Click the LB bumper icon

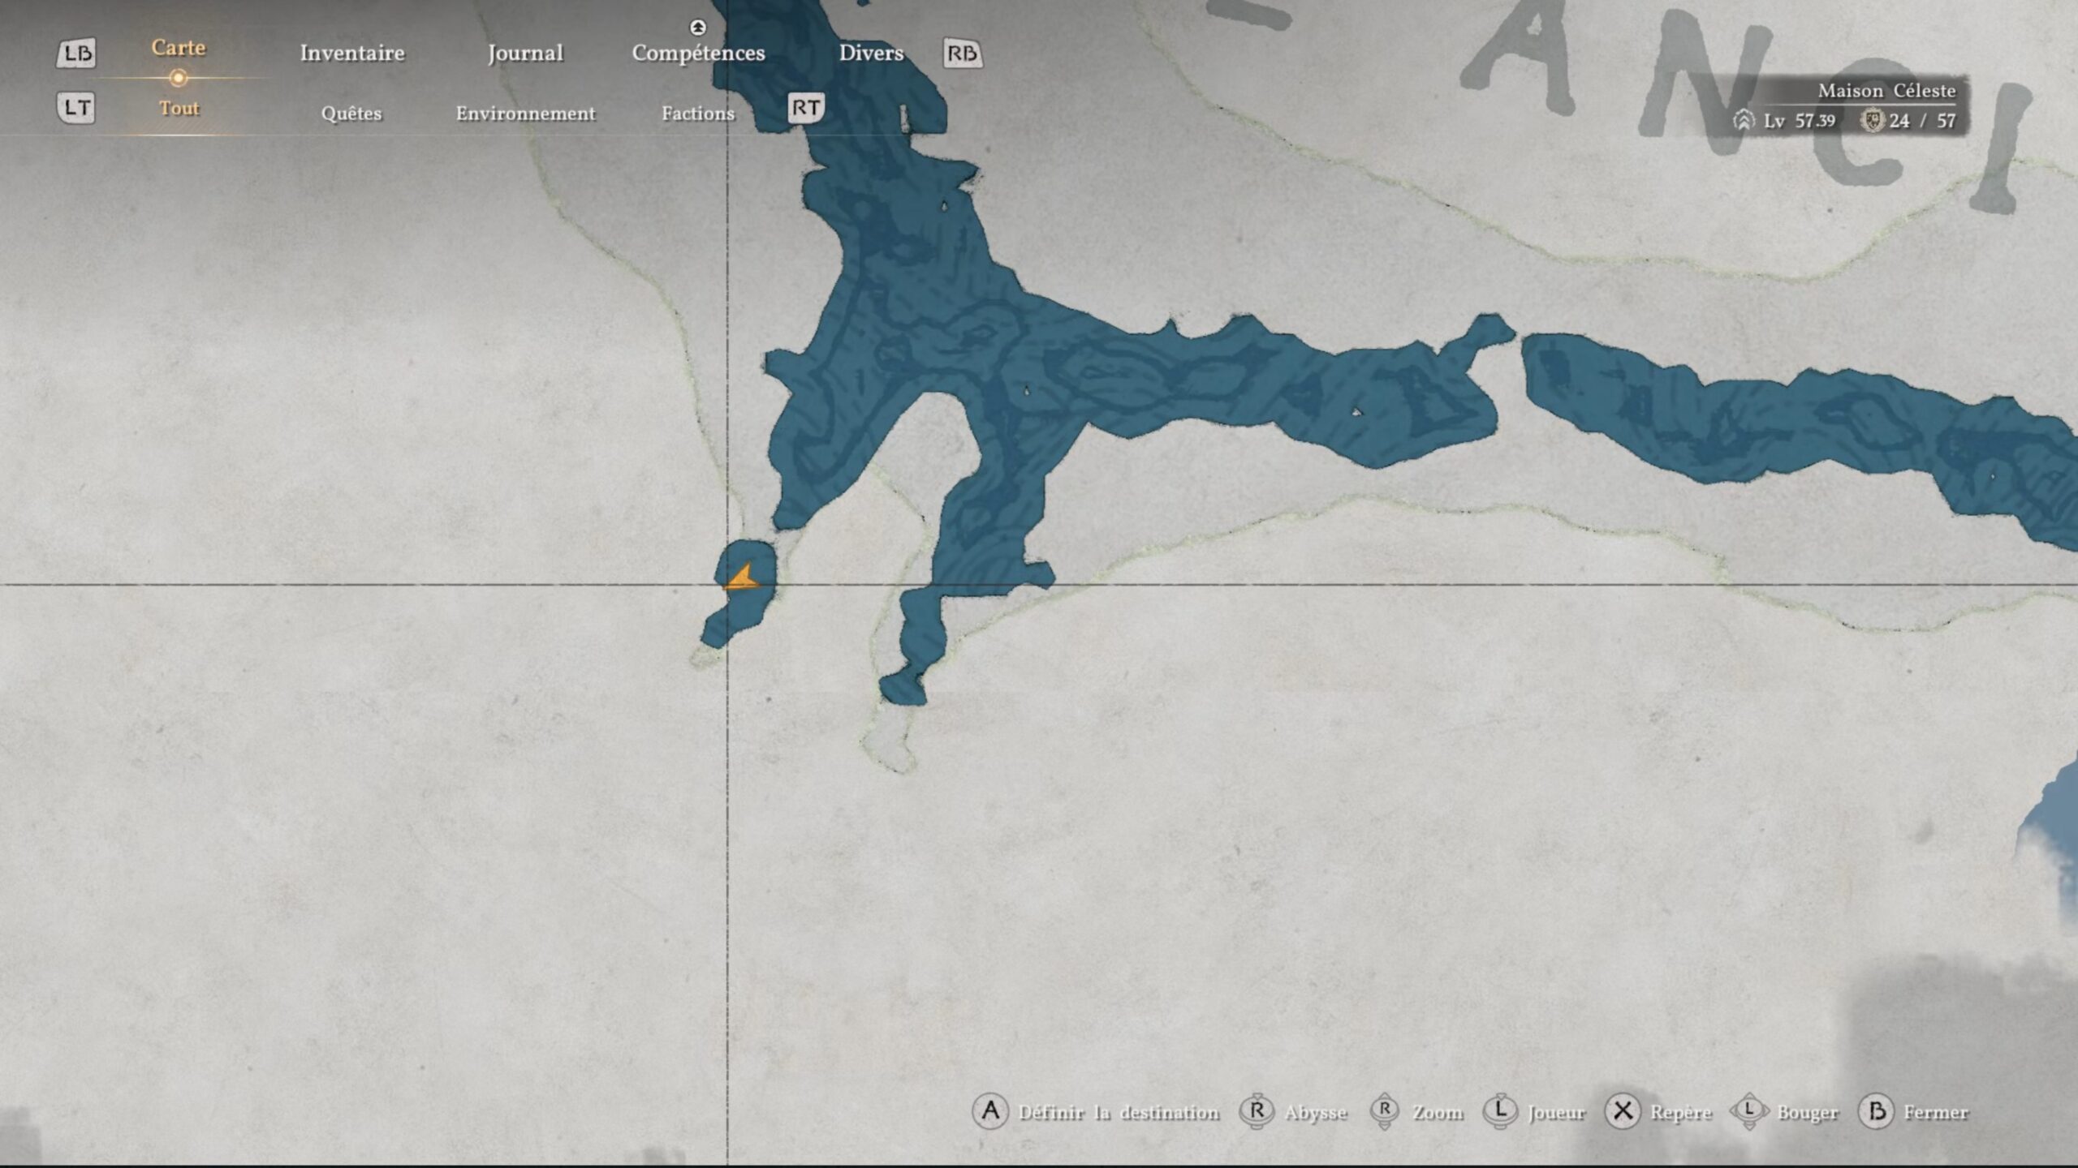click(76, 54)
